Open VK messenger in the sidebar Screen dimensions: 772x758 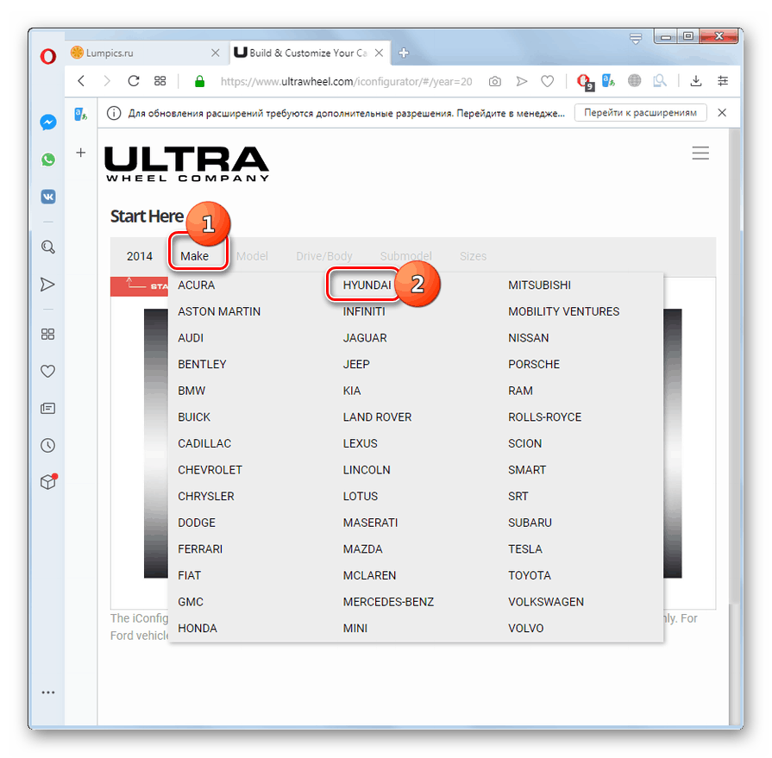(48, 197)
